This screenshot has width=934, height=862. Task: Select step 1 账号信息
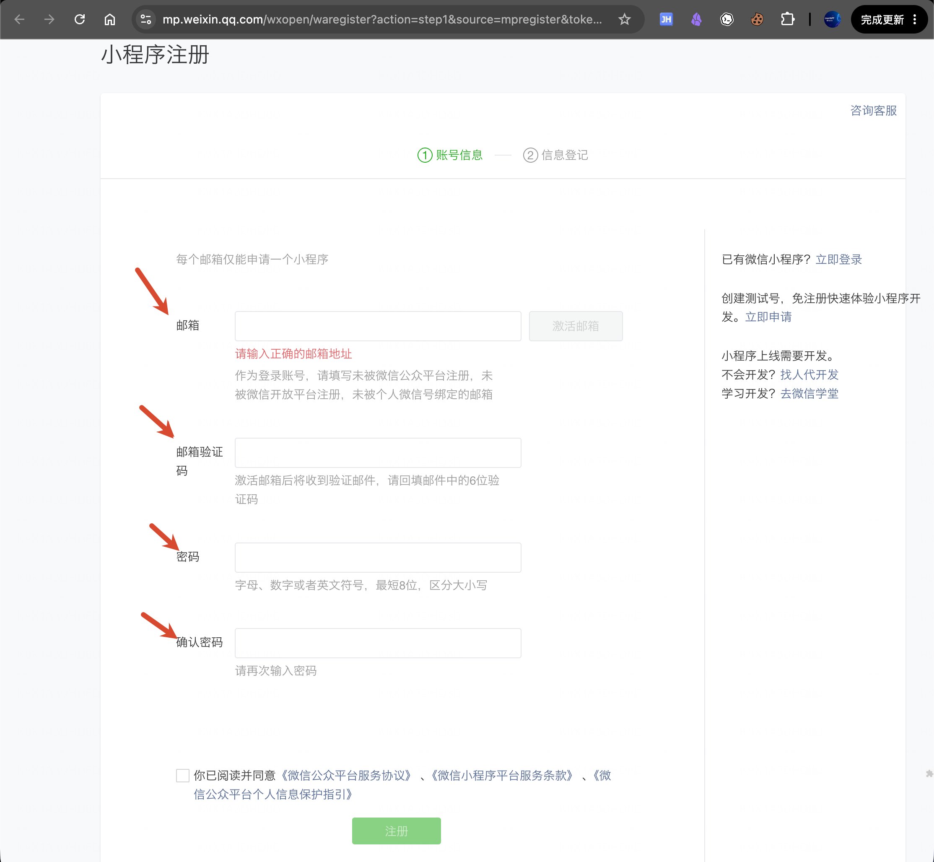point(450,155)
